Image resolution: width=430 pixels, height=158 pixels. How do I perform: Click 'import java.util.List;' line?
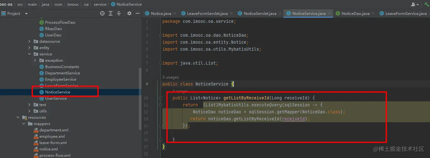click(x=190, y=63)
